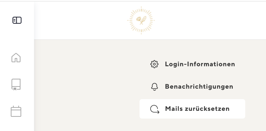Click the bell icon beside Benachrichtigungen

coord(154,86)
